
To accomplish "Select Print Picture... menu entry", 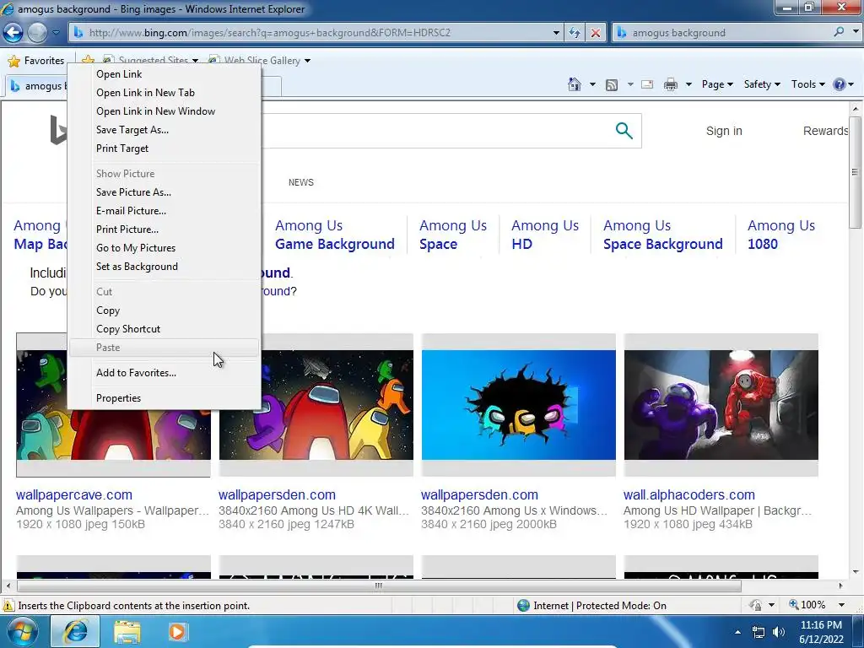I will (x=165, y=229).
